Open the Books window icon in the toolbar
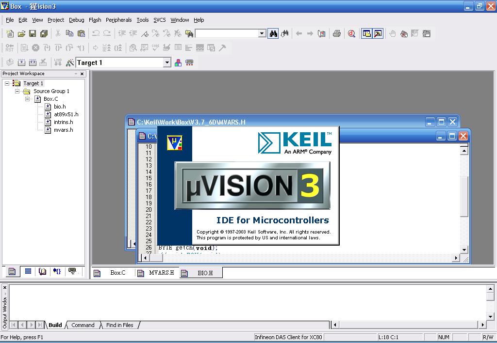The width and height of the screenshot is (497, 343). pyautogui.click(x=322, y=33)
